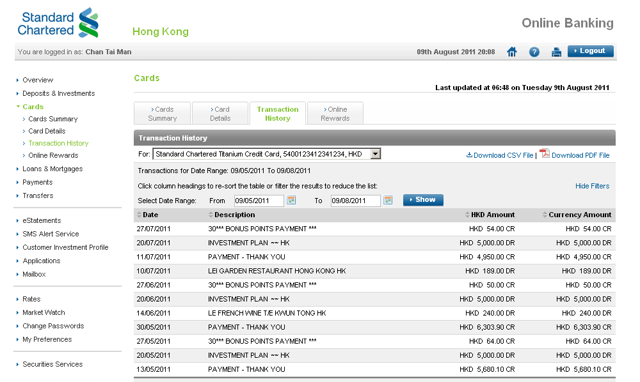The height and width of the screenshot is (382, 640).
Task: Click the Show button
Action: [423, 200]
